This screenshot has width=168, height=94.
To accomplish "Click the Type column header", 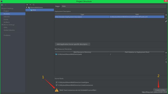I will 82,14.
